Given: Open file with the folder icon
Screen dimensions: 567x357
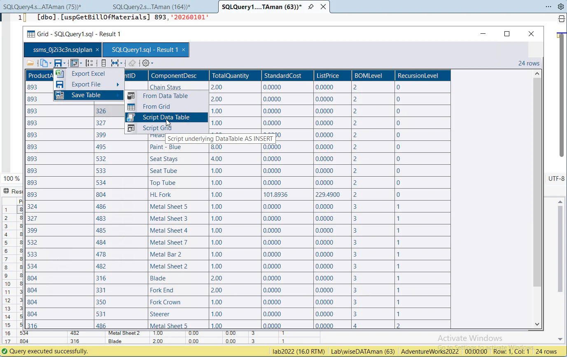Looking at the screenshot, I should click(30, 63).
